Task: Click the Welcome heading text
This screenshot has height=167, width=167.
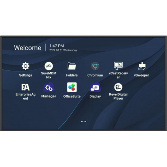Action: click(28, 48)
